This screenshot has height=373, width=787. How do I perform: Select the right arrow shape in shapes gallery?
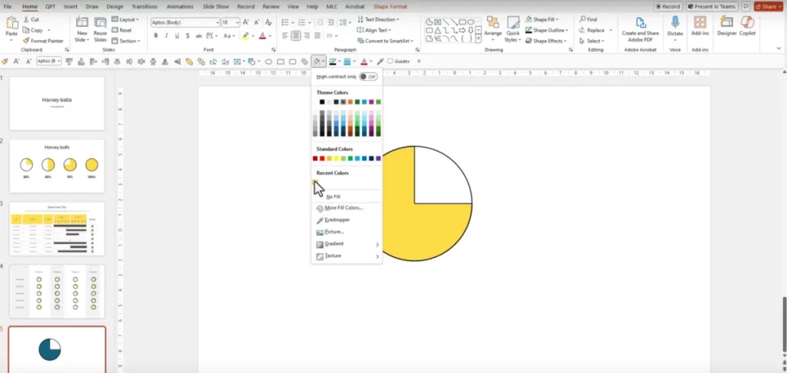pyautogui.click(x=462, y=30)
